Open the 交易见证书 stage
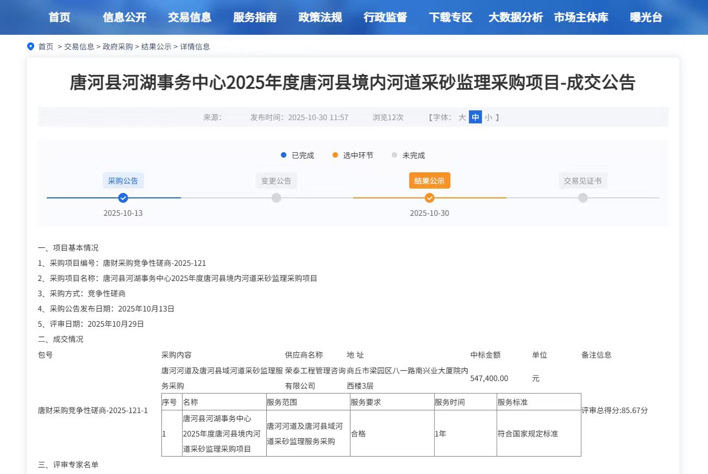708x474 pixels. point(582,181)
